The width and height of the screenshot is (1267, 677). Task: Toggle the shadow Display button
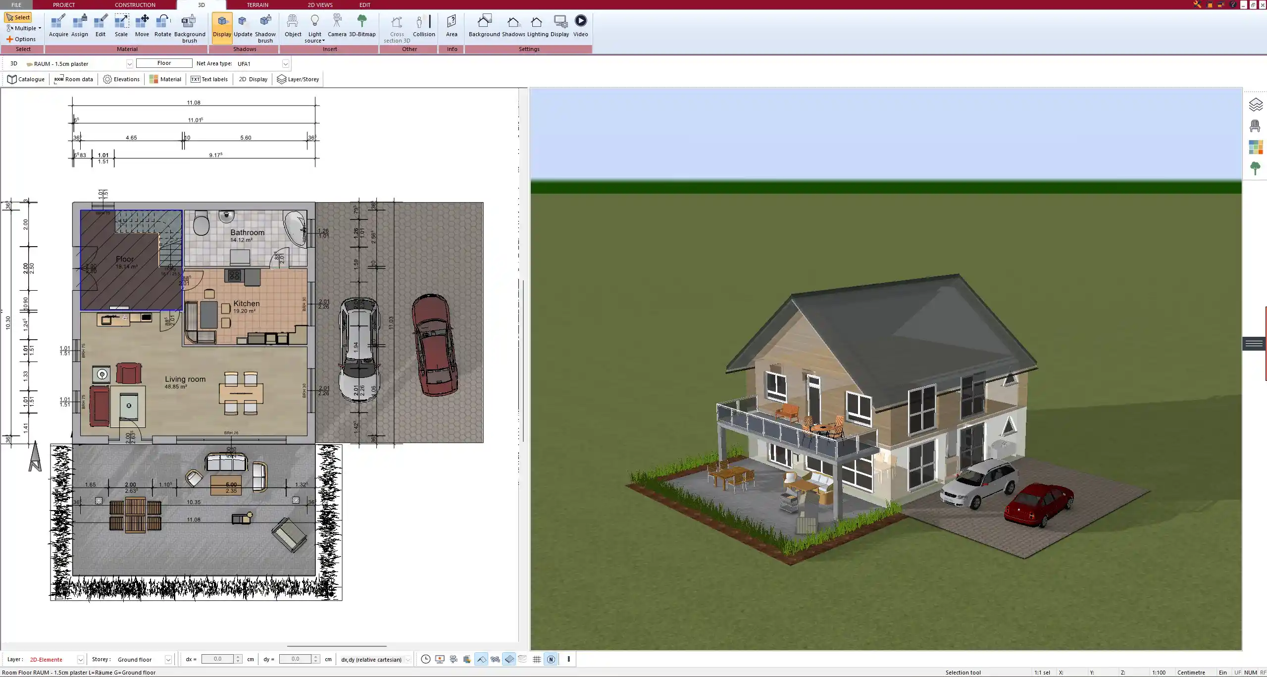222,28
